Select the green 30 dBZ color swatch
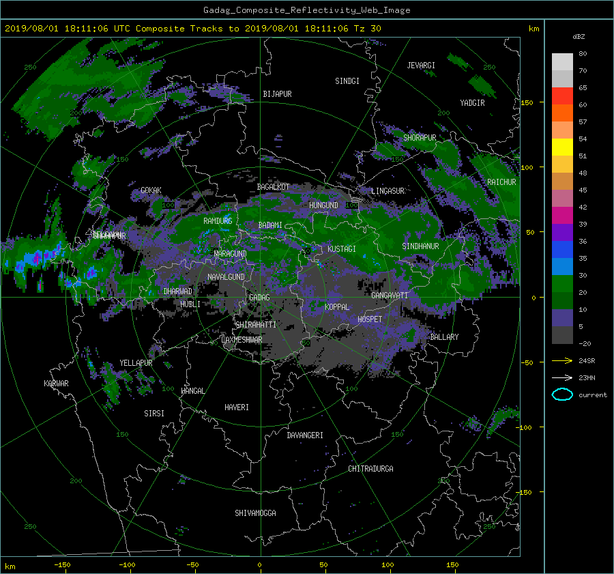Screen dimensions: 614x574 coord(562,283)
